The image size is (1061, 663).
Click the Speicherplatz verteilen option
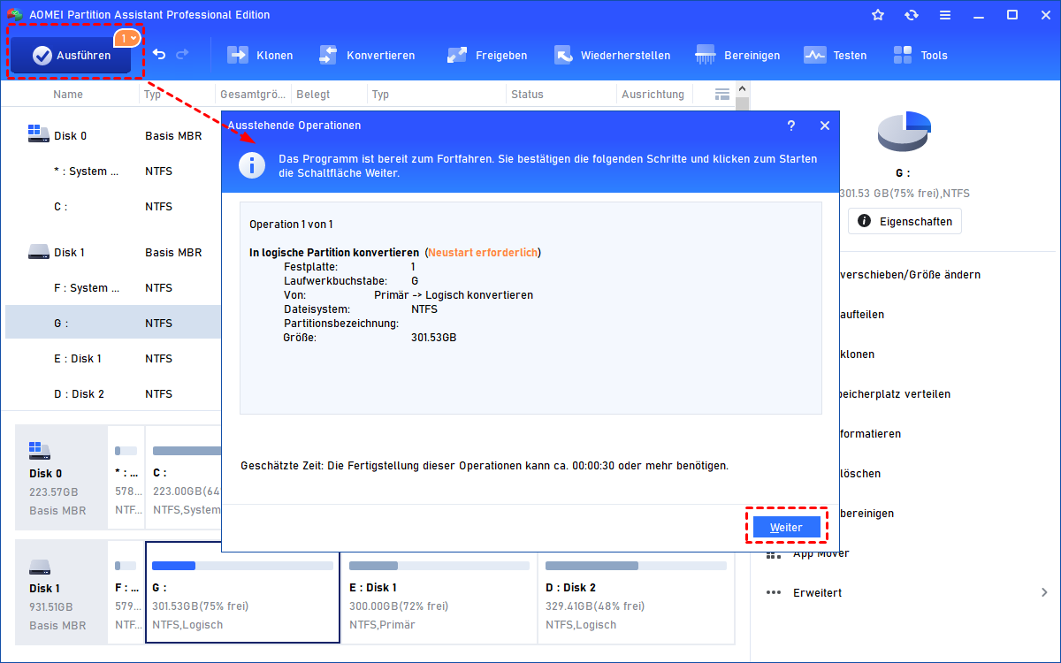[x=896, y=394]
